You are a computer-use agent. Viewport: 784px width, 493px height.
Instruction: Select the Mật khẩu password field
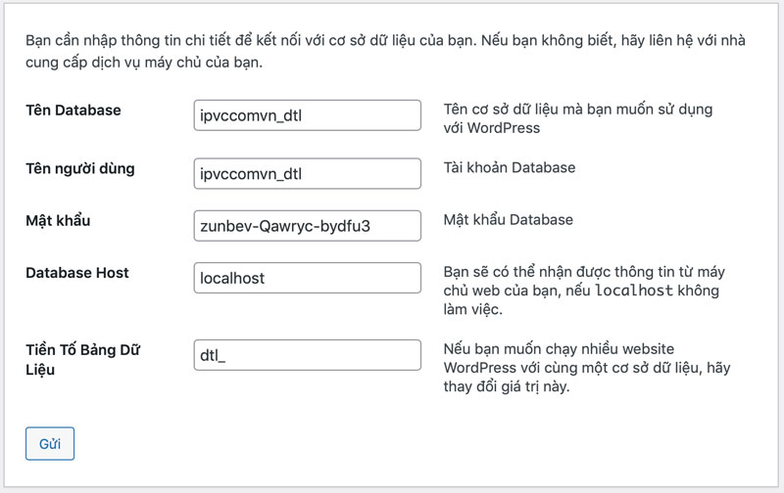tap(308, 226)
